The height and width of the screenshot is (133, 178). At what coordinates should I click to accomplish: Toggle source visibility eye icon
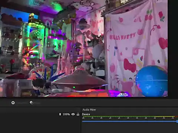click(73, 114)
